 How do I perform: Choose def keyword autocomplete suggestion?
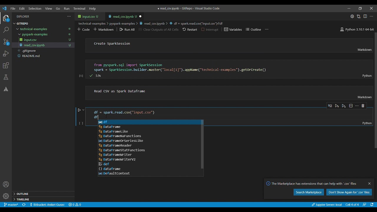point(150,164)
